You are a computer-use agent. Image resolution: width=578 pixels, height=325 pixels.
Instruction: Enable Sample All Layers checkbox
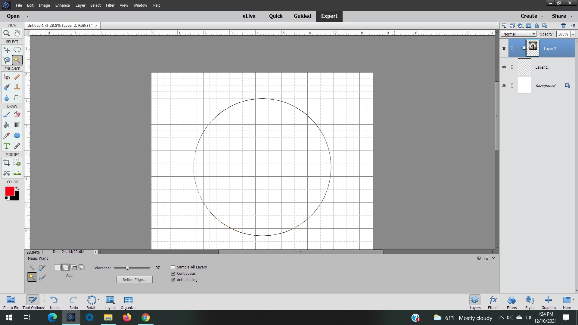pyautogui.click(x=173, y=267)
